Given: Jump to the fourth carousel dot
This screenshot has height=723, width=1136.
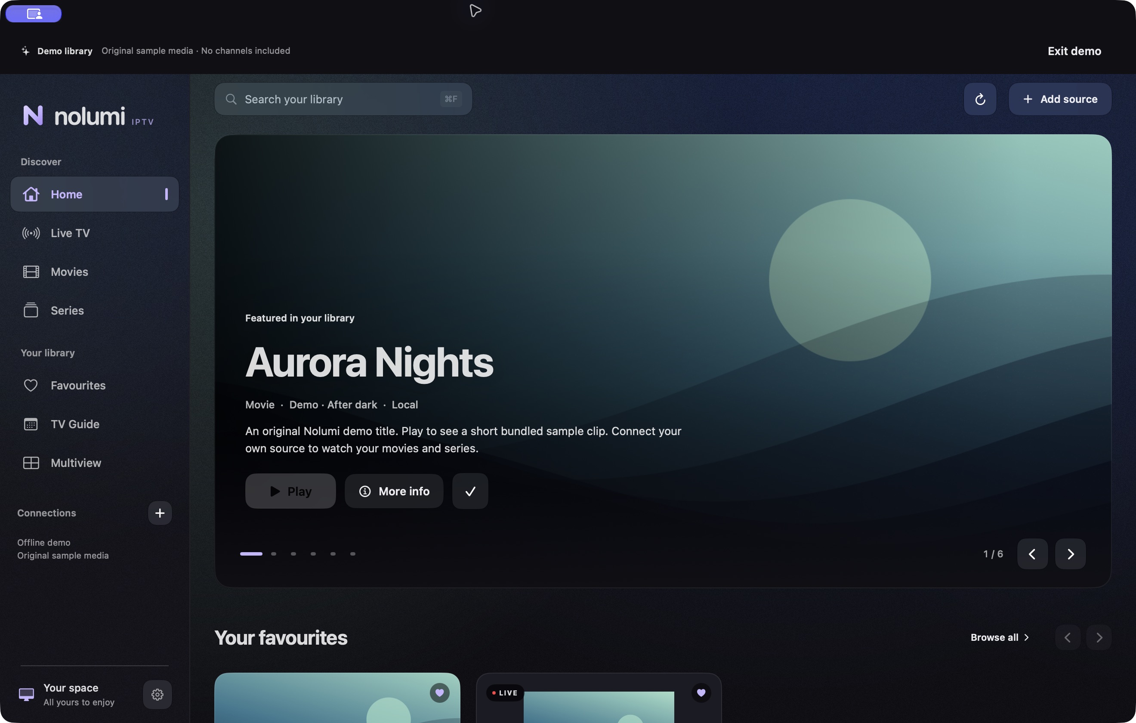Looking at the screenshot, I should pos(313,553).
